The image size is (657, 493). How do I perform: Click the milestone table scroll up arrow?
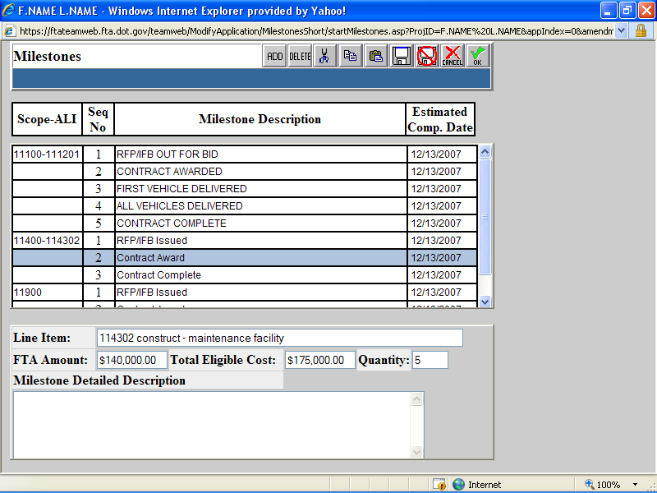[485, 151]
